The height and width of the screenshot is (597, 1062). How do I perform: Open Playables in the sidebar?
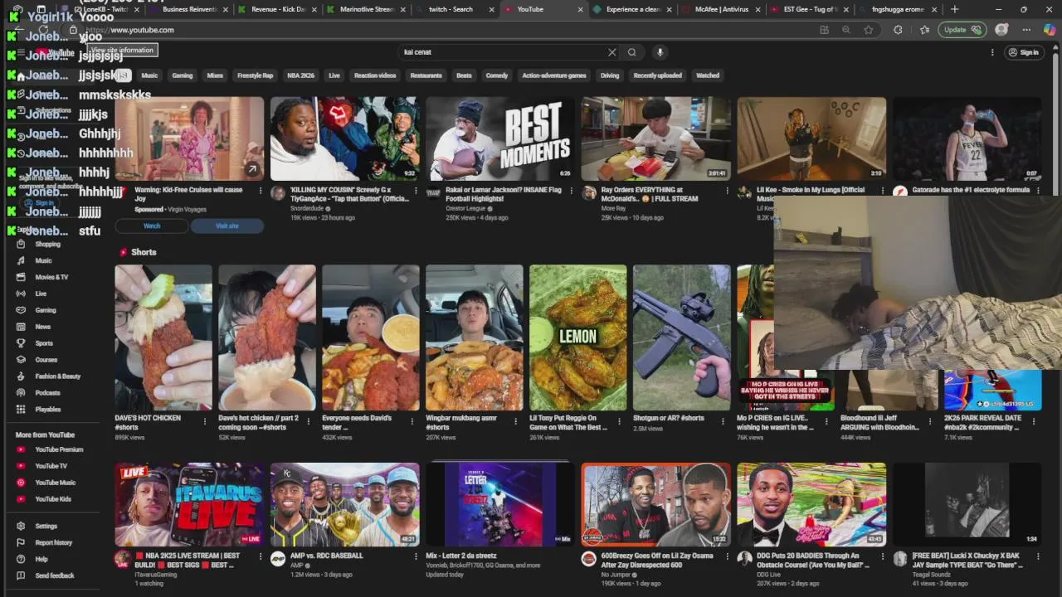[x=47, y=410]
